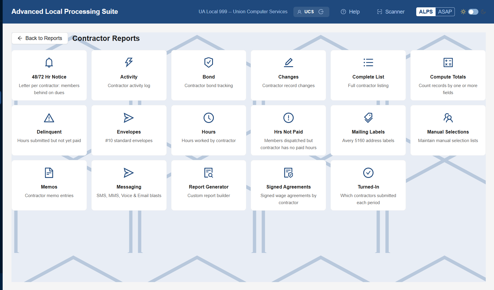Click the warning triangle Delinquent icon
Image resolution: width=494 pixels, height=290 pixels.
click(49, 118)
